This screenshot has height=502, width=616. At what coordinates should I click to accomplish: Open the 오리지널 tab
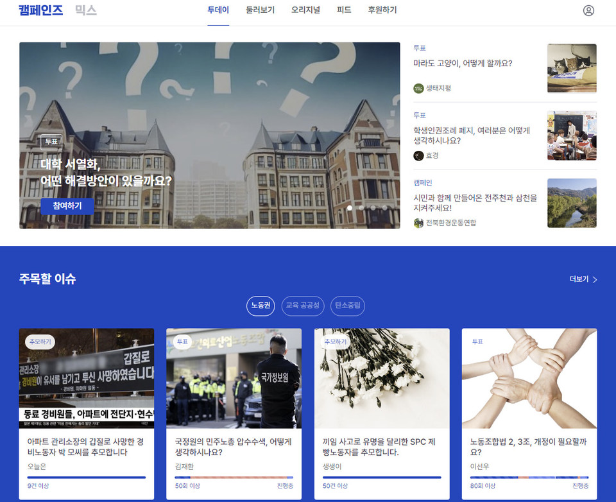(305, 10)
